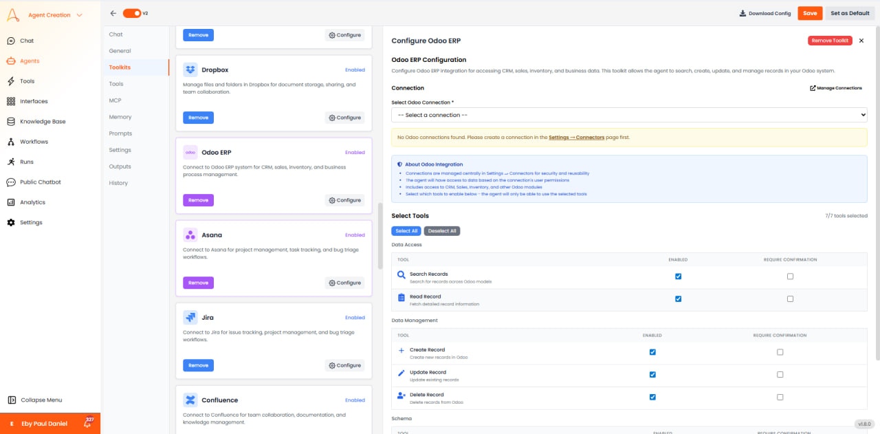Screen dimensions: 880x434
Task: Enable Require Confirmation for Delete Record
Action: click(x=780, y=397)
